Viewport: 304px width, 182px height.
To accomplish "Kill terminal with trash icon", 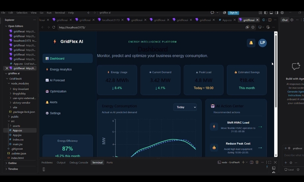I will tap(257, 162).
